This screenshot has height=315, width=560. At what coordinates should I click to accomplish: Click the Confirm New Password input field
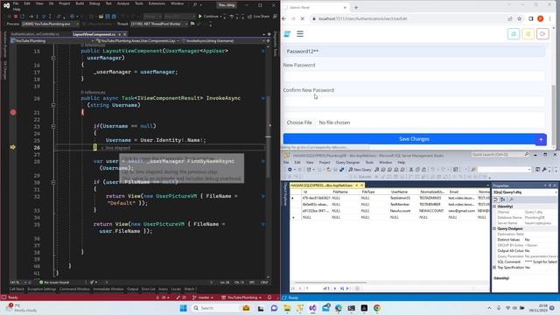click(x=414, y=101)
